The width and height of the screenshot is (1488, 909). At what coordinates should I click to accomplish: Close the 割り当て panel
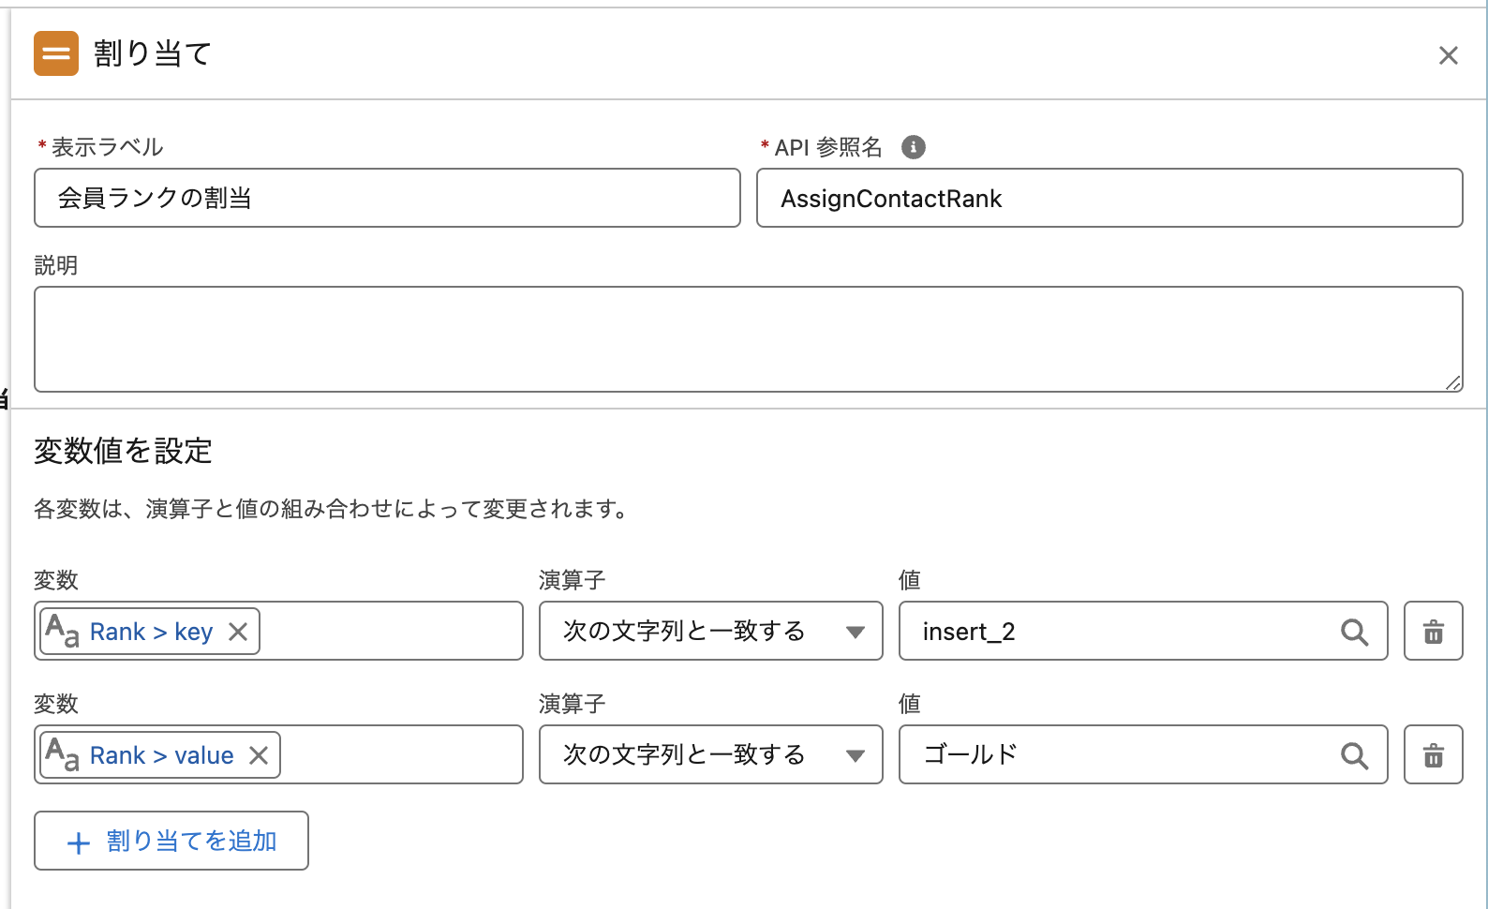(x=1448, y=56)
